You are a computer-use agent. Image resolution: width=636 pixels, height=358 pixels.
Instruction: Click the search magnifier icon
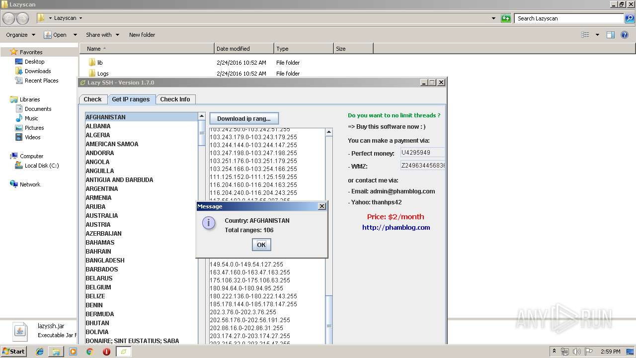coord(630,18)
